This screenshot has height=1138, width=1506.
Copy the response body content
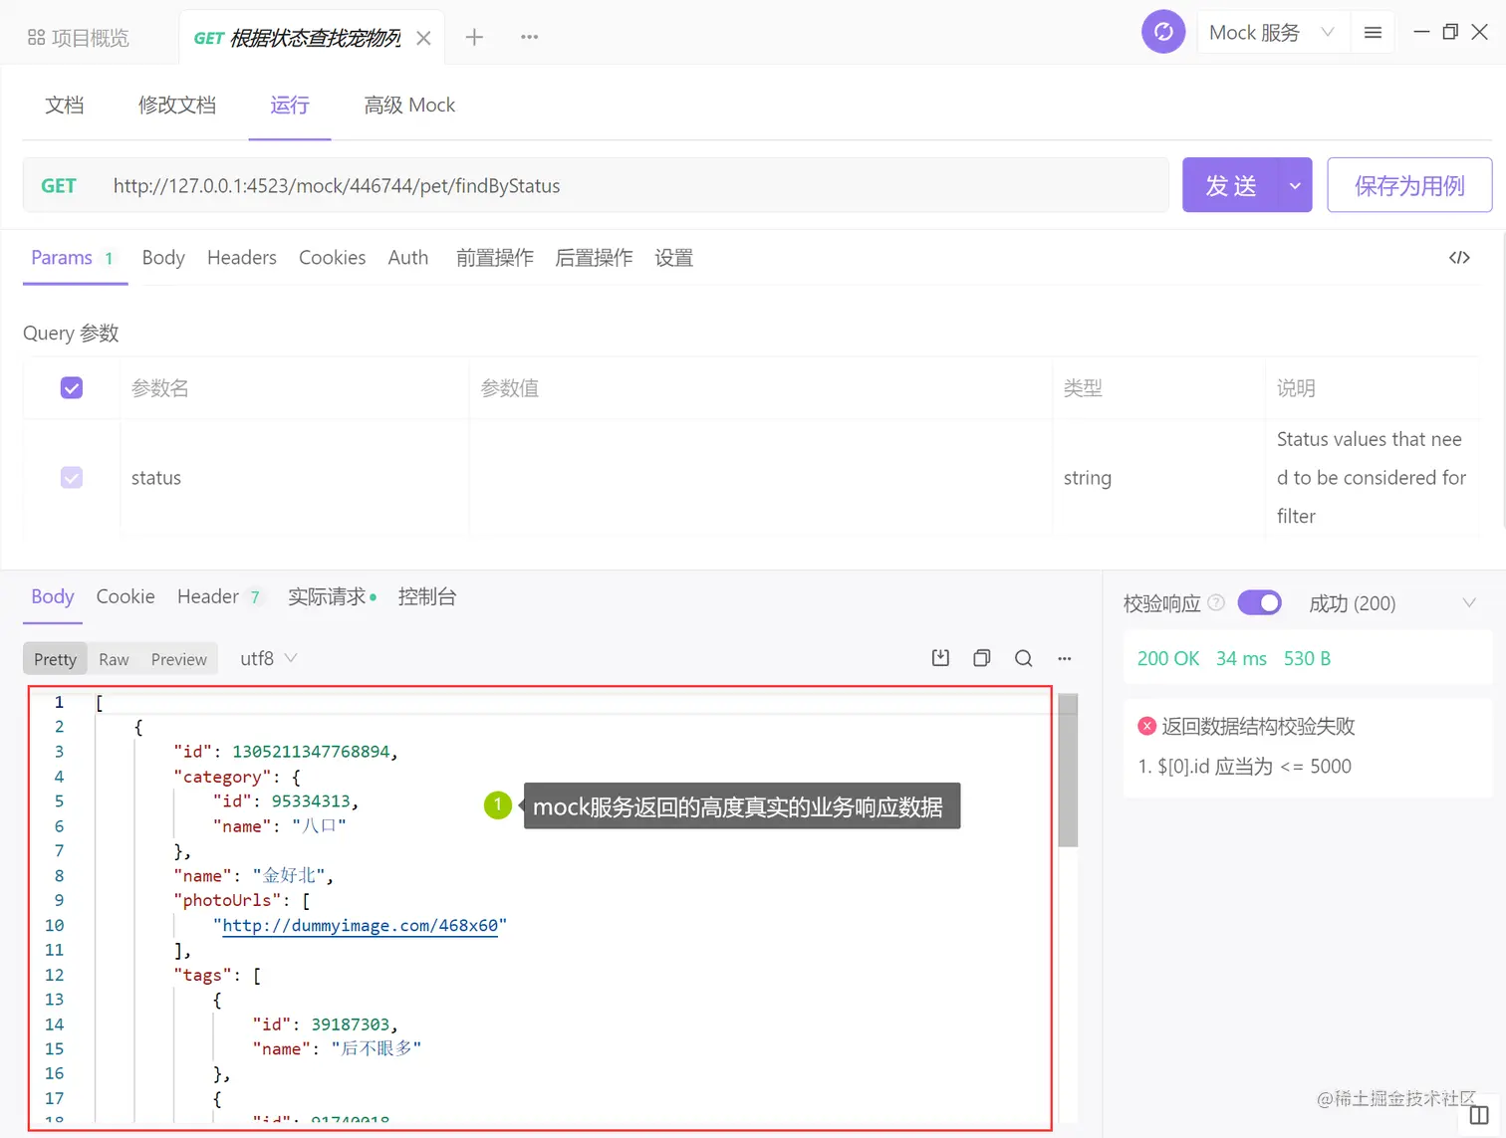pos(981,658)
